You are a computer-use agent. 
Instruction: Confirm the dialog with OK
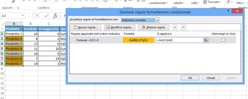coord(190,78)
